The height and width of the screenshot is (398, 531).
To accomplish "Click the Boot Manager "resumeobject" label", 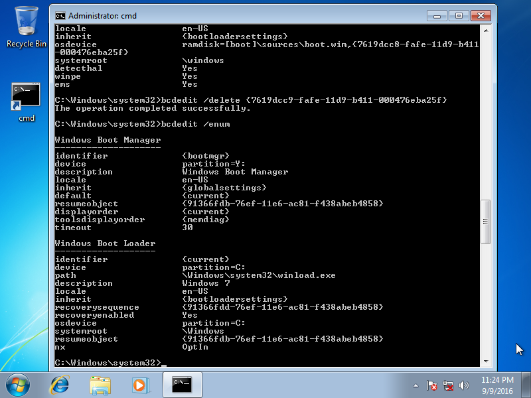I will point(87,204).
